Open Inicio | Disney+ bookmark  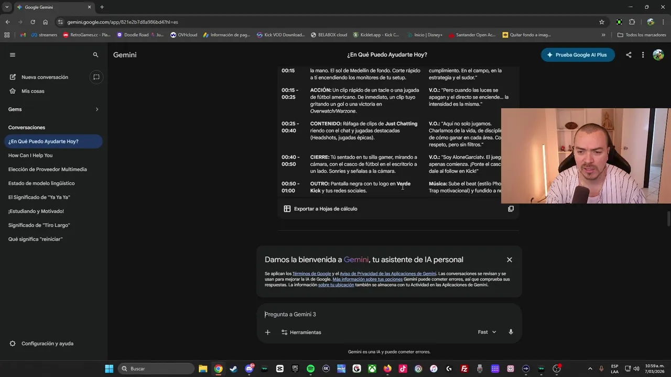[424, 35]
